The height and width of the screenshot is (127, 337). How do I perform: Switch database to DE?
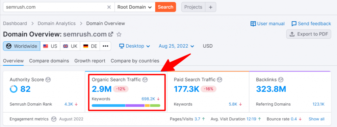90,46
